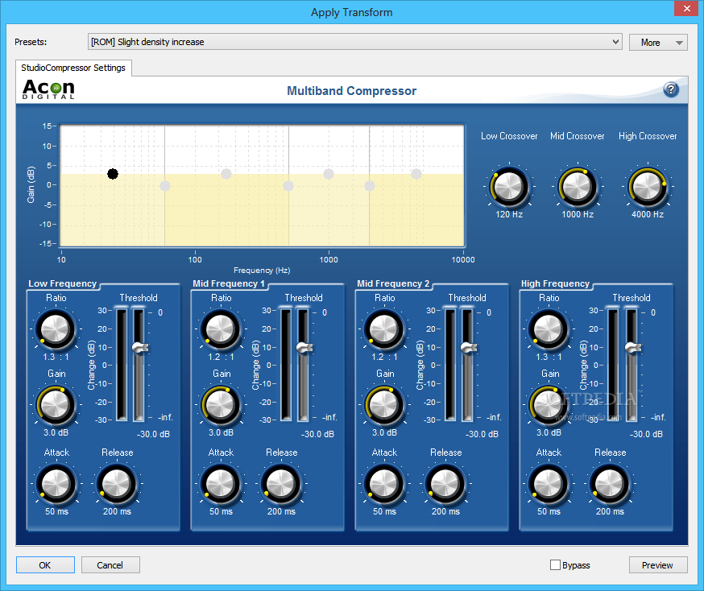Click the High Frequency Release knob
Screen dimensions: 704x591
click(x=610, y=484)
